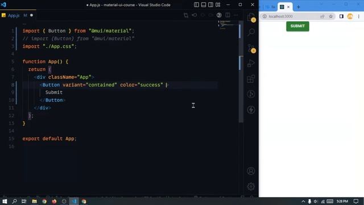Screen dimensions: 364x205
Task: Open the circular timeline icon in activity bar
Action: coord(251,94)
